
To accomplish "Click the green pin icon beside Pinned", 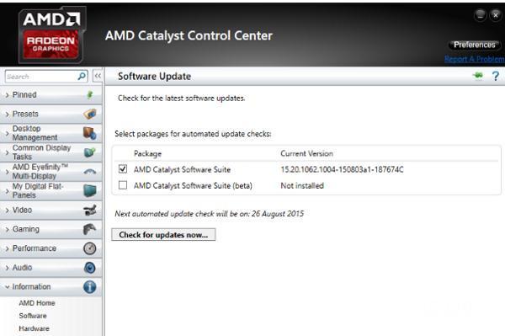I will tap(90, 94).
